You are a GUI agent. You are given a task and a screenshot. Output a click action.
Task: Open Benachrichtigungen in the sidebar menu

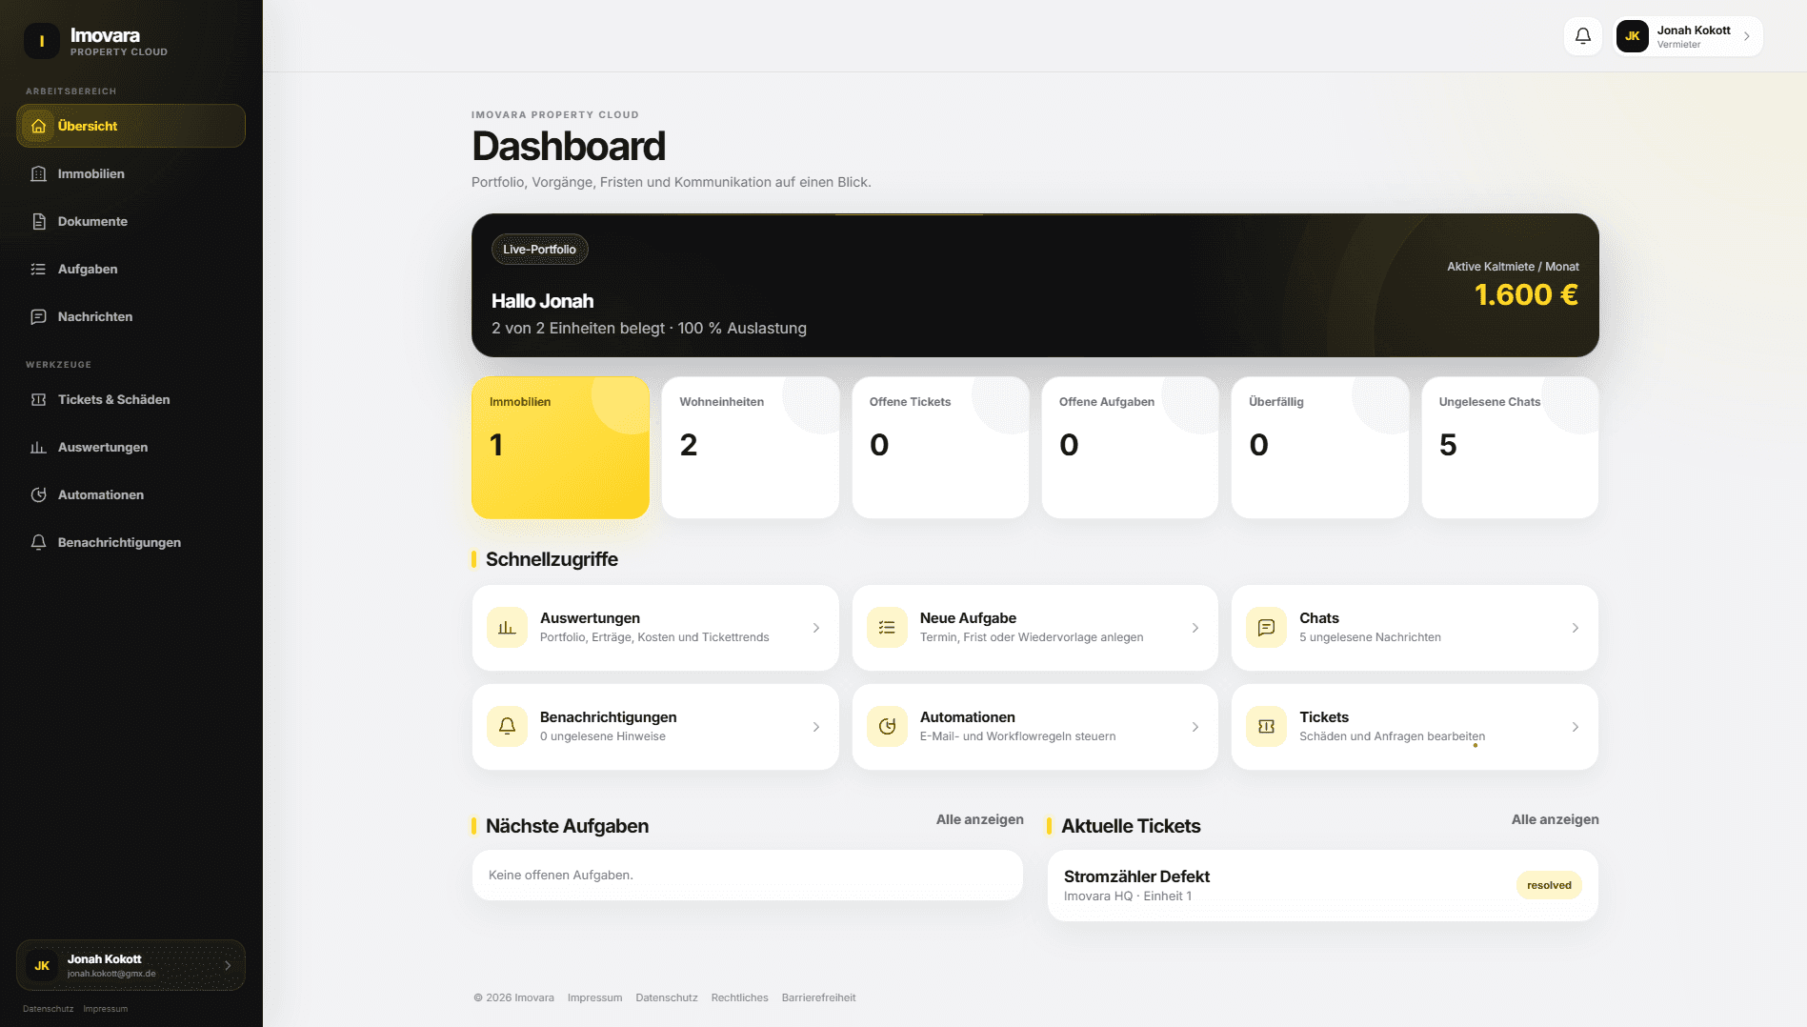pyautogui.click(x=131, y=542)
